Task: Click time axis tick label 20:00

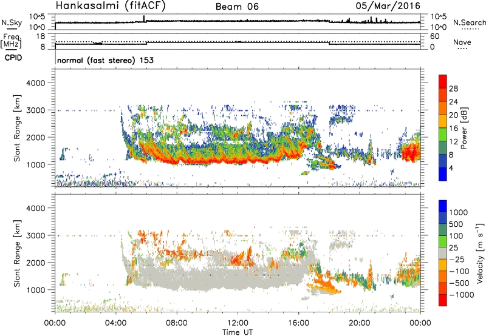Action: pos(359,323)
